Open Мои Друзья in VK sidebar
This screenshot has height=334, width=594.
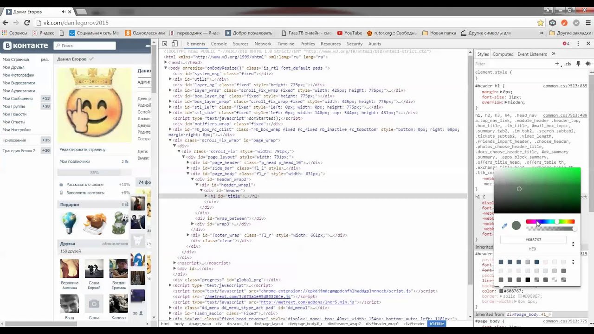(x=13, y=67)
